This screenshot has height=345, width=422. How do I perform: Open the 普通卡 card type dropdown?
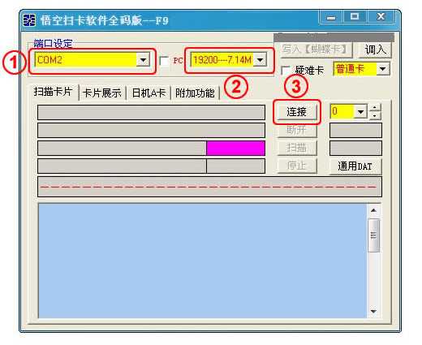point(383,69)
